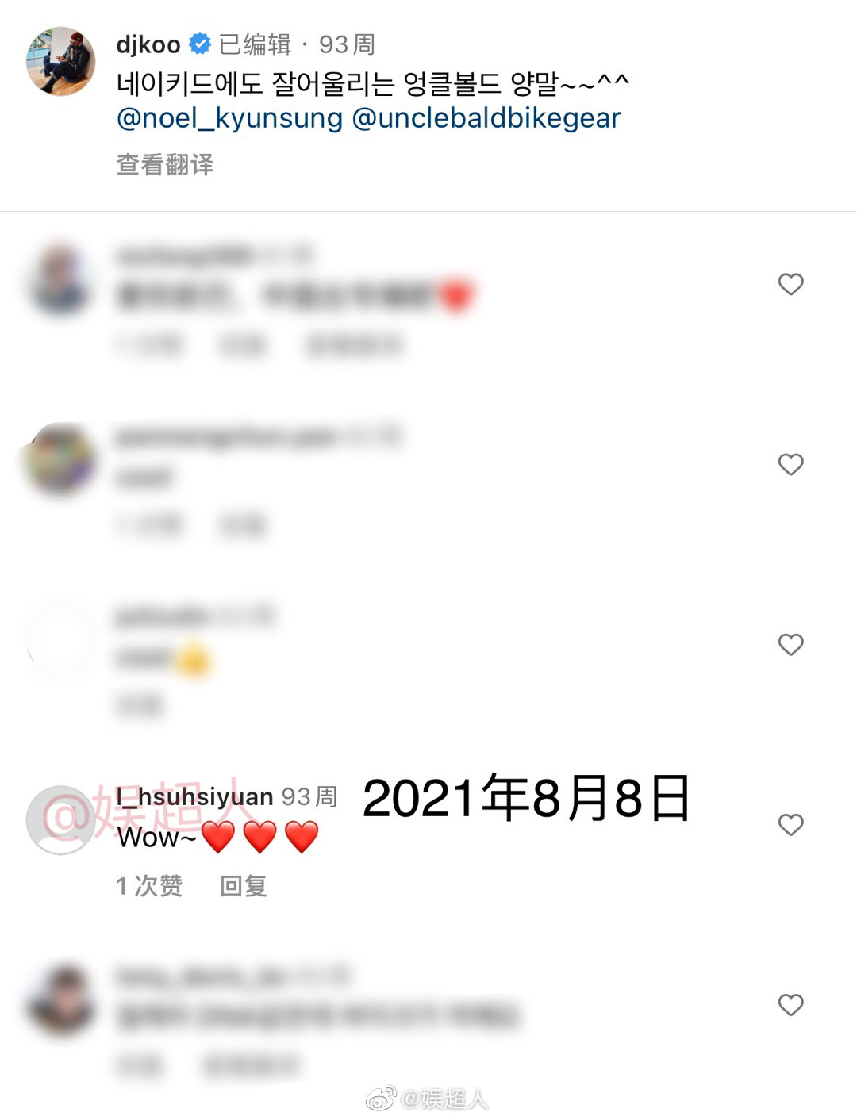The height and width of the screenshot is (1120, 857).
Task: Open the second commenter's avatar
Action: tap(61, 460)
